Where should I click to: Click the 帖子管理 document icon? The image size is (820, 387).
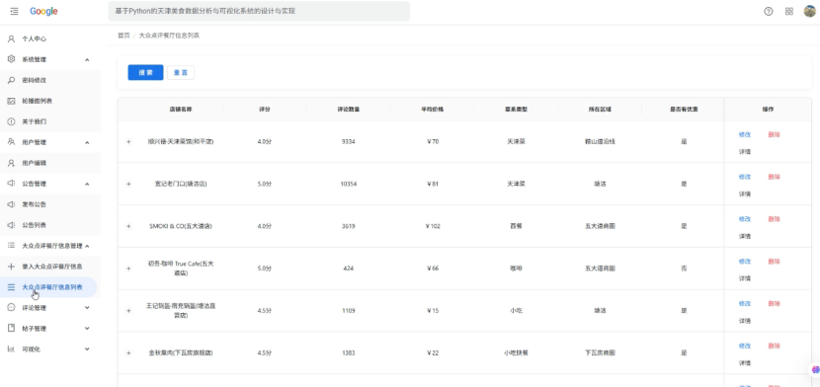[11, 328]
